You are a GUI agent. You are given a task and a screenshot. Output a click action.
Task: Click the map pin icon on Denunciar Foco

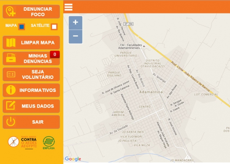click(x=11, y=11)
